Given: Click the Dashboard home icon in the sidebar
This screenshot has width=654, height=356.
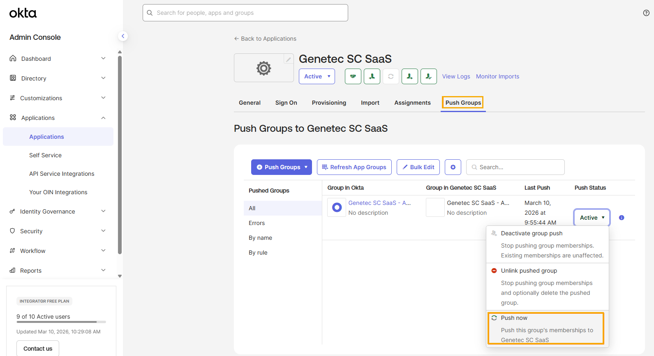Looking at the screenshot, I should 13,58.
